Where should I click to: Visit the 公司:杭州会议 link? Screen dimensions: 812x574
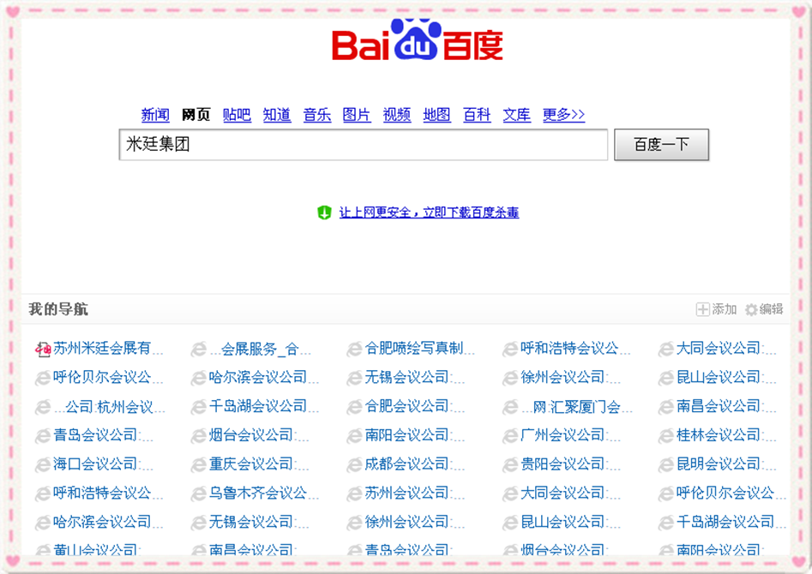pyautogui.click(x=109, y=407)
